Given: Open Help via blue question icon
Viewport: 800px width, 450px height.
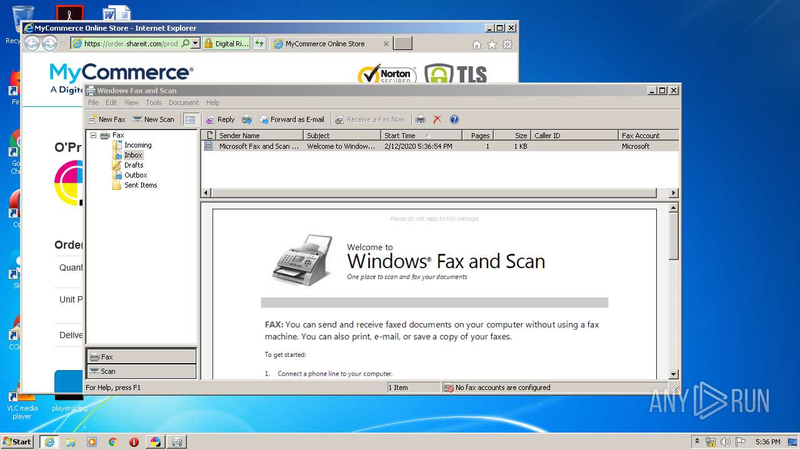Looking at the screenshot, I should (x=454, y=119).
